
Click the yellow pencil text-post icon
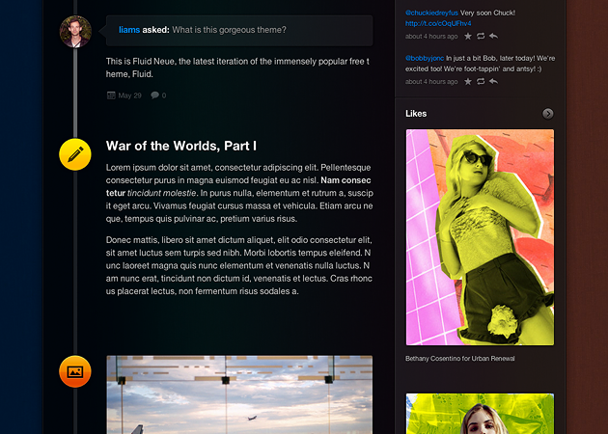pos(75,154)
